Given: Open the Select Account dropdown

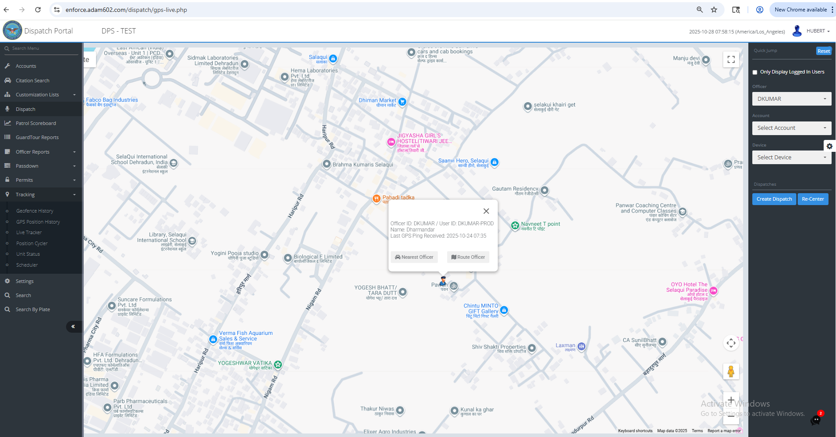Looking at the screenshot, I should (x=792, y=128).
